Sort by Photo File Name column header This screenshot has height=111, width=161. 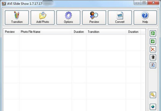pos(45,32)
